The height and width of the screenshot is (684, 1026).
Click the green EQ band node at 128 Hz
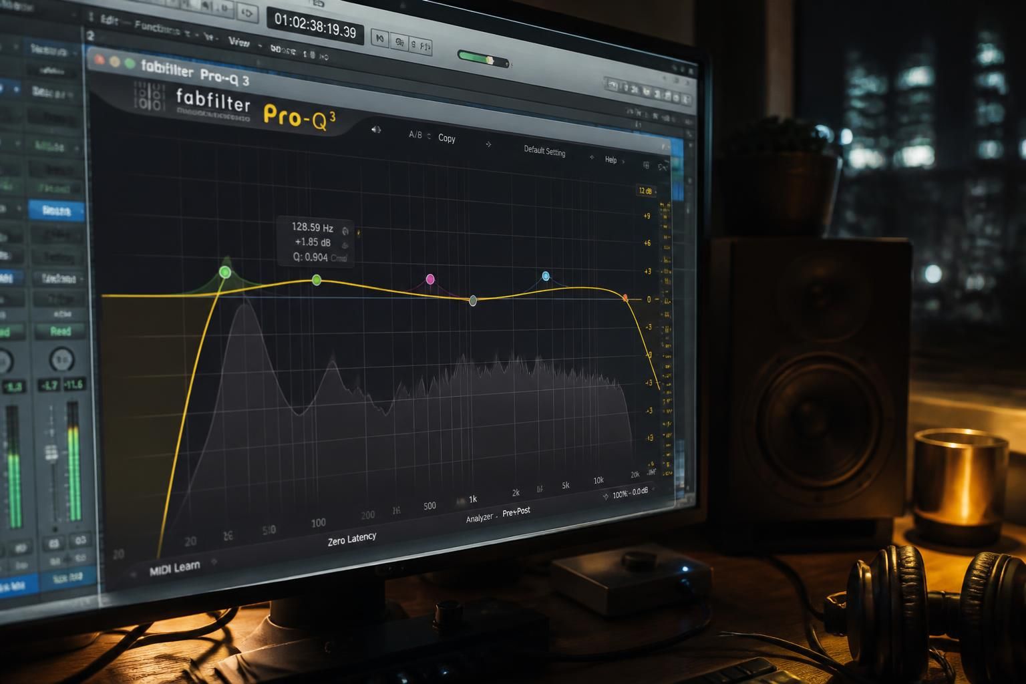[x=317, y=280]
